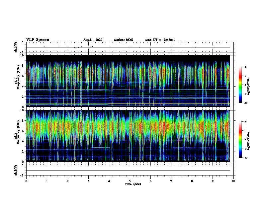This screenshot has height=203, width=263.
Task: Click the ch.2 spectrogram panel
Action: tap(128, 136)
